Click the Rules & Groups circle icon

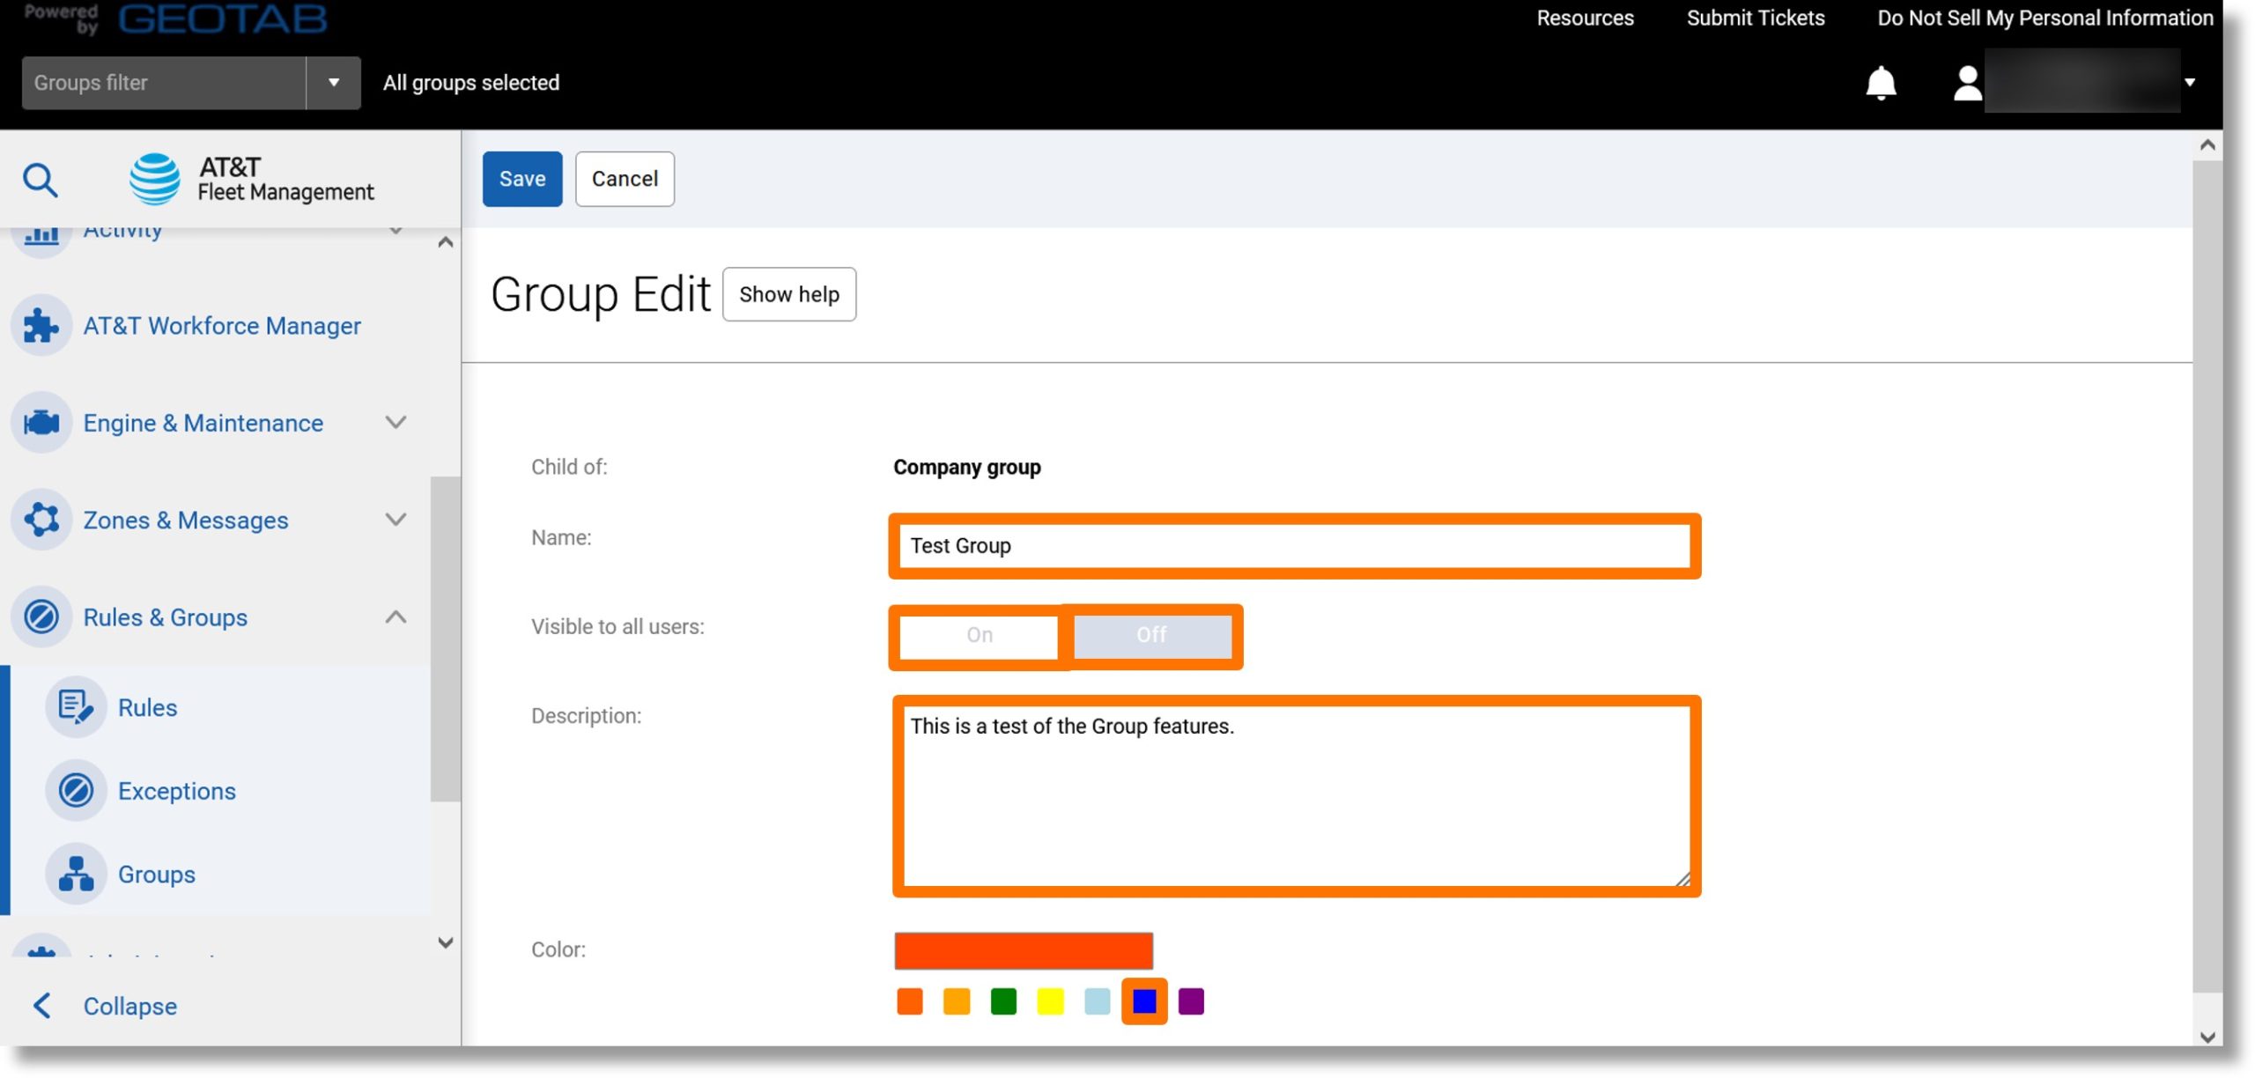click(x=41, y=617)
